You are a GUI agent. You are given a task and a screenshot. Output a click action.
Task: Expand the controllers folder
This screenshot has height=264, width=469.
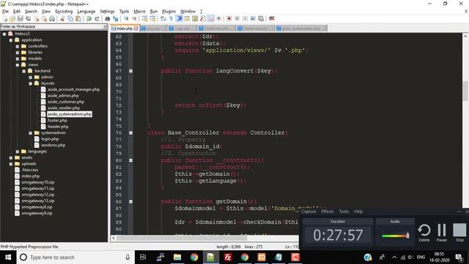point(18,46)
